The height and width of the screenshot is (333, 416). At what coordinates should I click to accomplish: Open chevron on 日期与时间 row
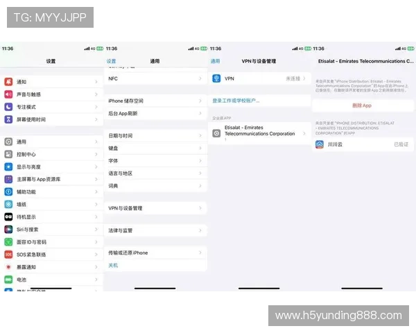(x=200, y=136)
